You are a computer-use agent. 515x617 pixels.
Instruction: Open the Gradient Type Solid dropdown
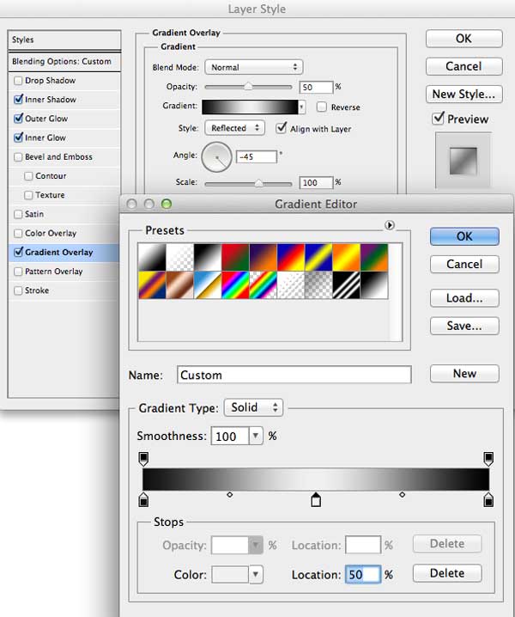(x=253, y=407)
